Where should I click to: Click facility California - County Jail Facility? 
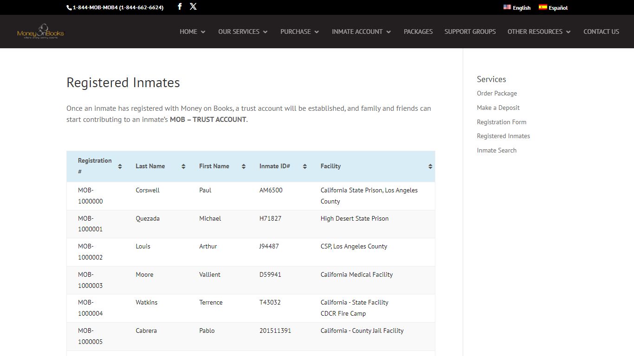pos(362,331)
